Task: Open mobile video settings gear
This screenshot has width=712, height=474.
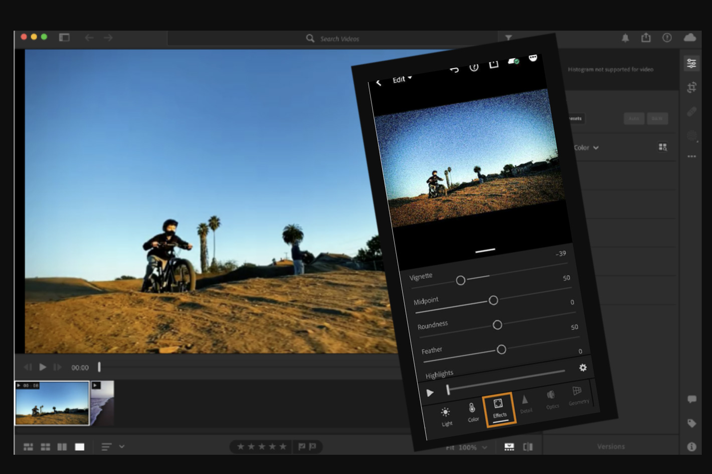Action: [583, 368]
